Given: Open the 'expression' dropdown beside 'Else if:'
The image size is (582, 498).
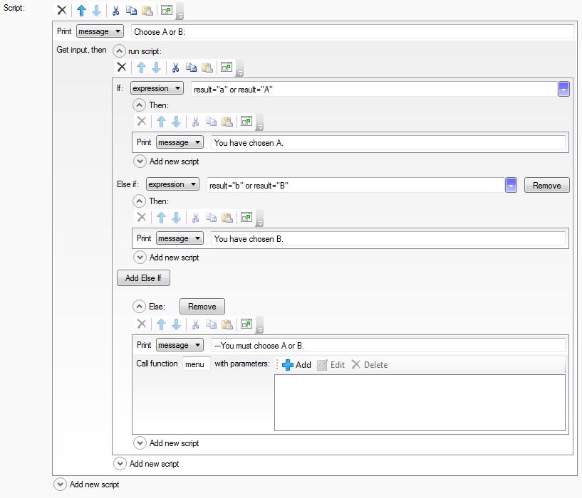Looking at the screenshot, I should [172, 185].
